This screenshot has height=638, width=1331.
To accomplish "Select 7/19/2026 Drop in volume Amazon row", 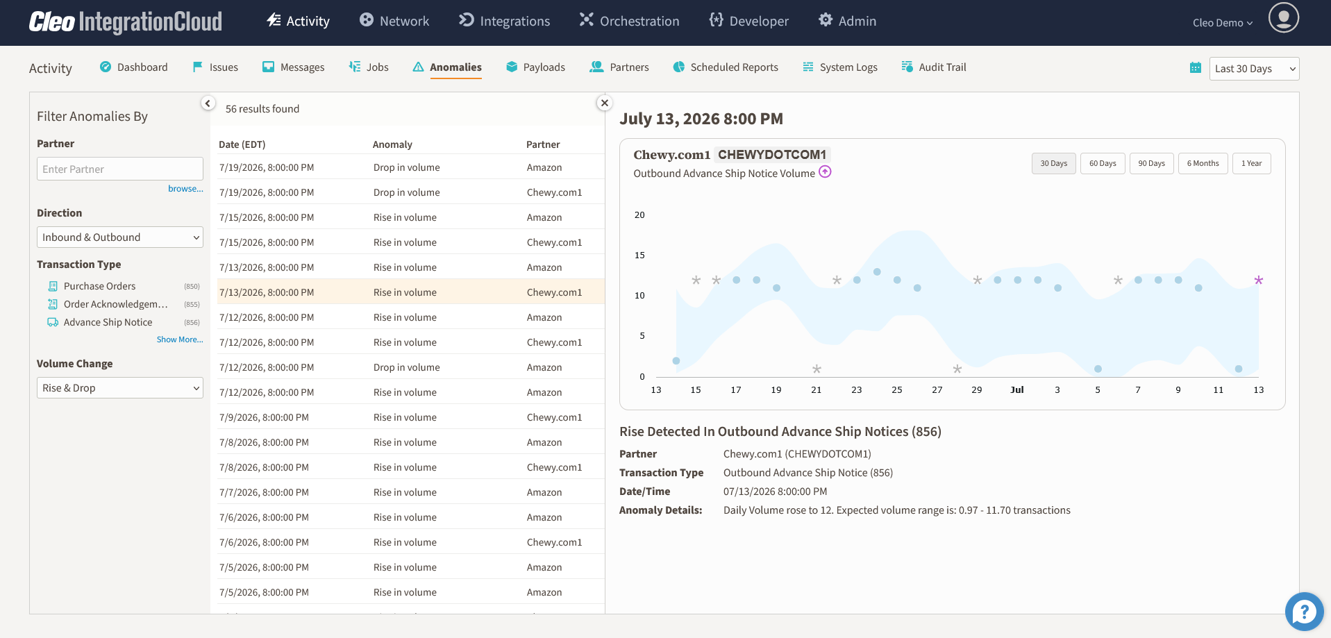I will pos(411,167).
